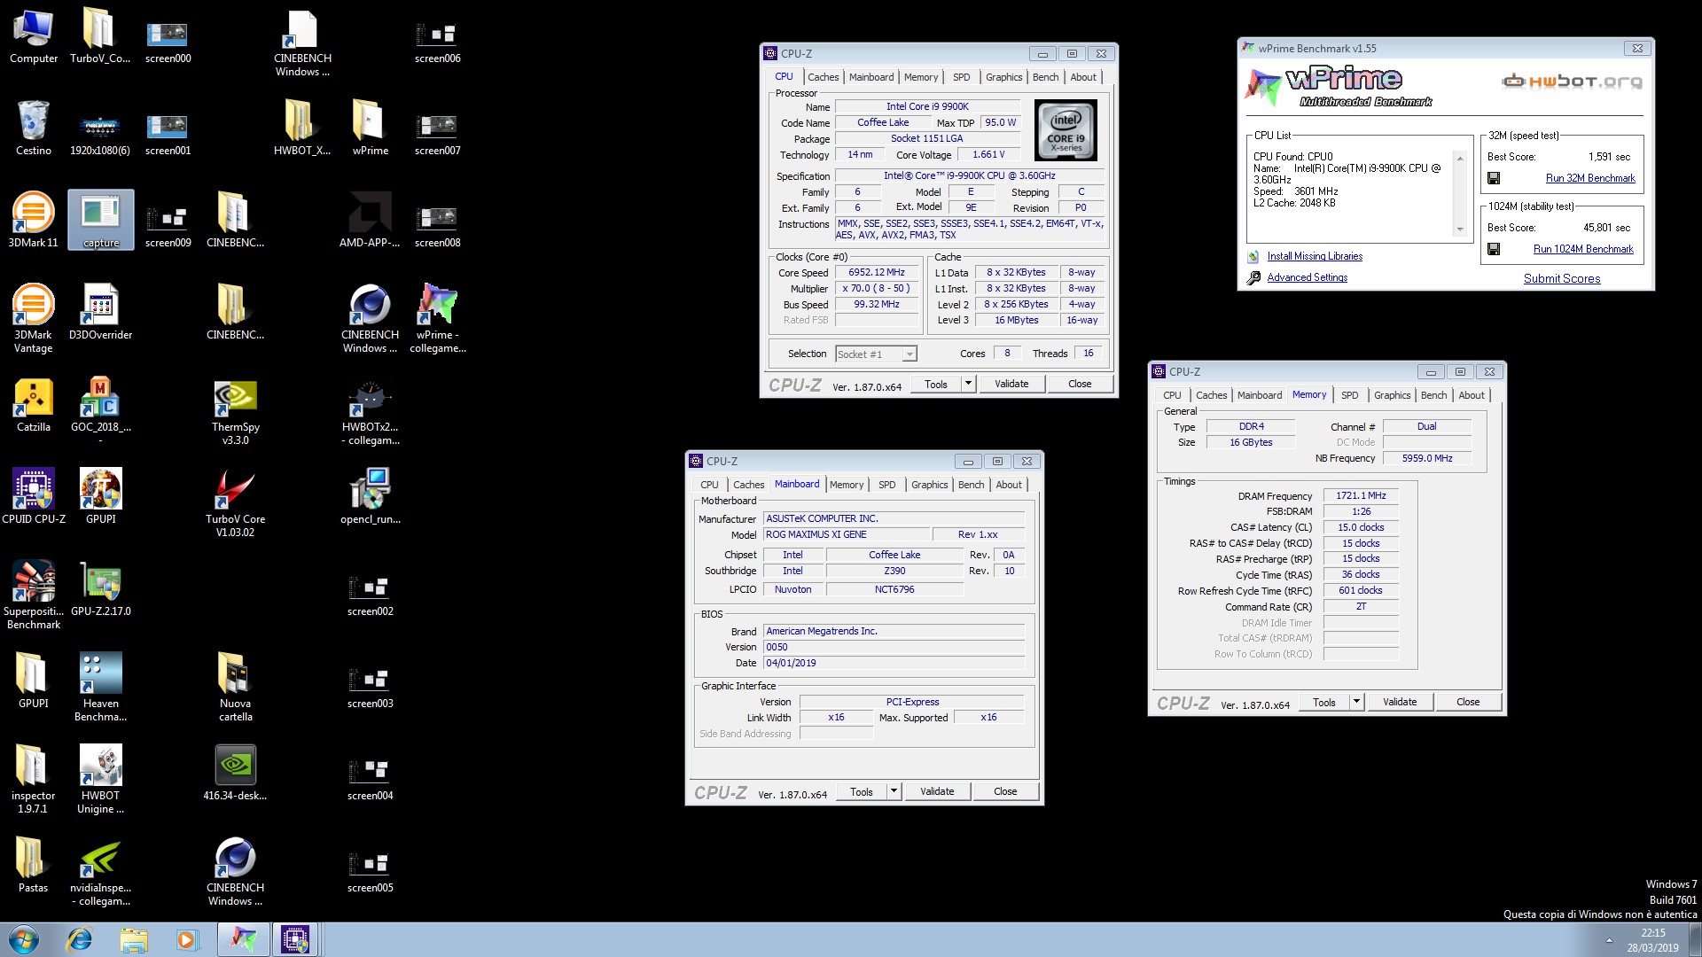Viewport: 1702px width, 957px height.
Task: Switch to wPrime taskbar button
Action: (243, 939)
